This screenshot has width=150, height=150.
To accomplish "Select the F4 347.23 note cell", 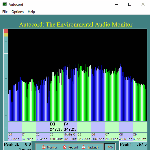I will pos(70,127).
